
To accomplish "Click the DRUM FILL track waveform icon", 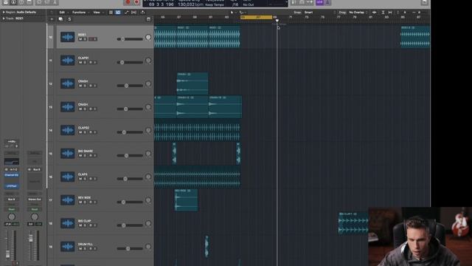I will [x=67, y=247].
